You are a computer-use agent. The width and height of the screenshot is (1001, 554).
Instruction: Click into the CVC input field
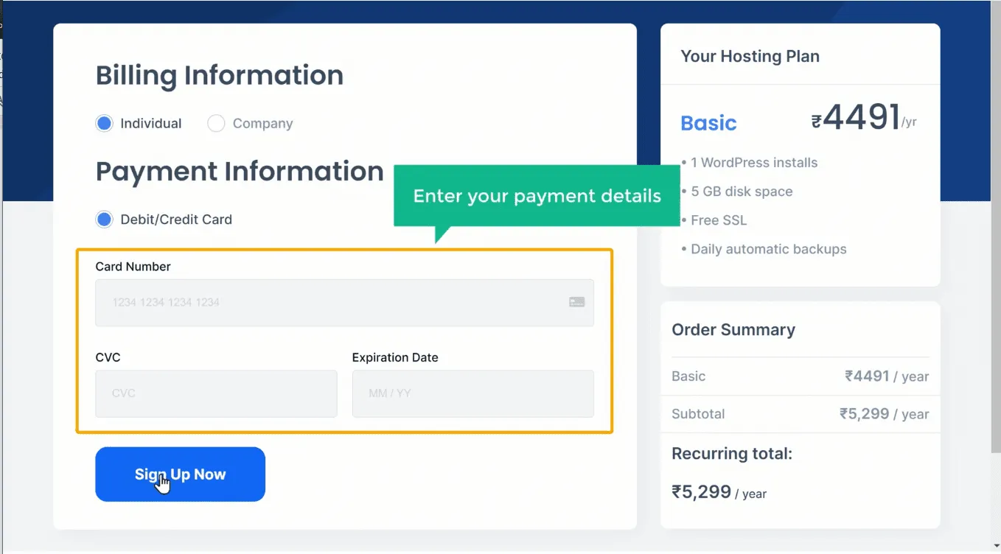pyautogui.click(x=216, y=393)
